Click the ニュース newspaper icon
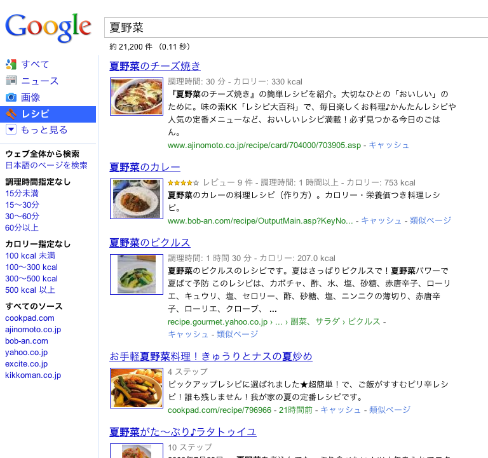Image resolution: width=488 pixels, height=458 pixels. click(11, 81)
